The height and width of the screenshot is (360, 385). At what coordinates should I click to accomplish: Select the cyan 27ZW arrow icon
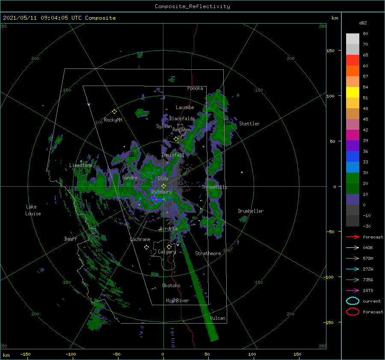[x=352, y=269]
